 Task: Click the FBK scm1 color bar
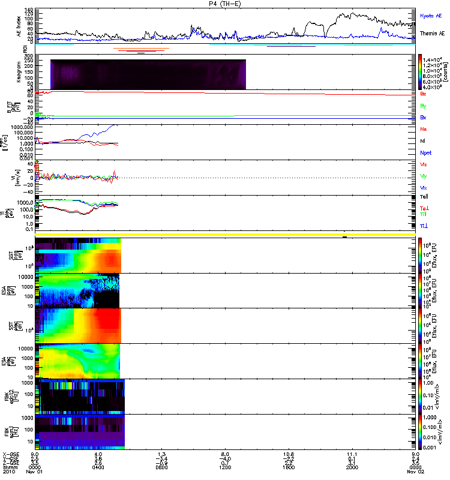(x=420, y=431)
